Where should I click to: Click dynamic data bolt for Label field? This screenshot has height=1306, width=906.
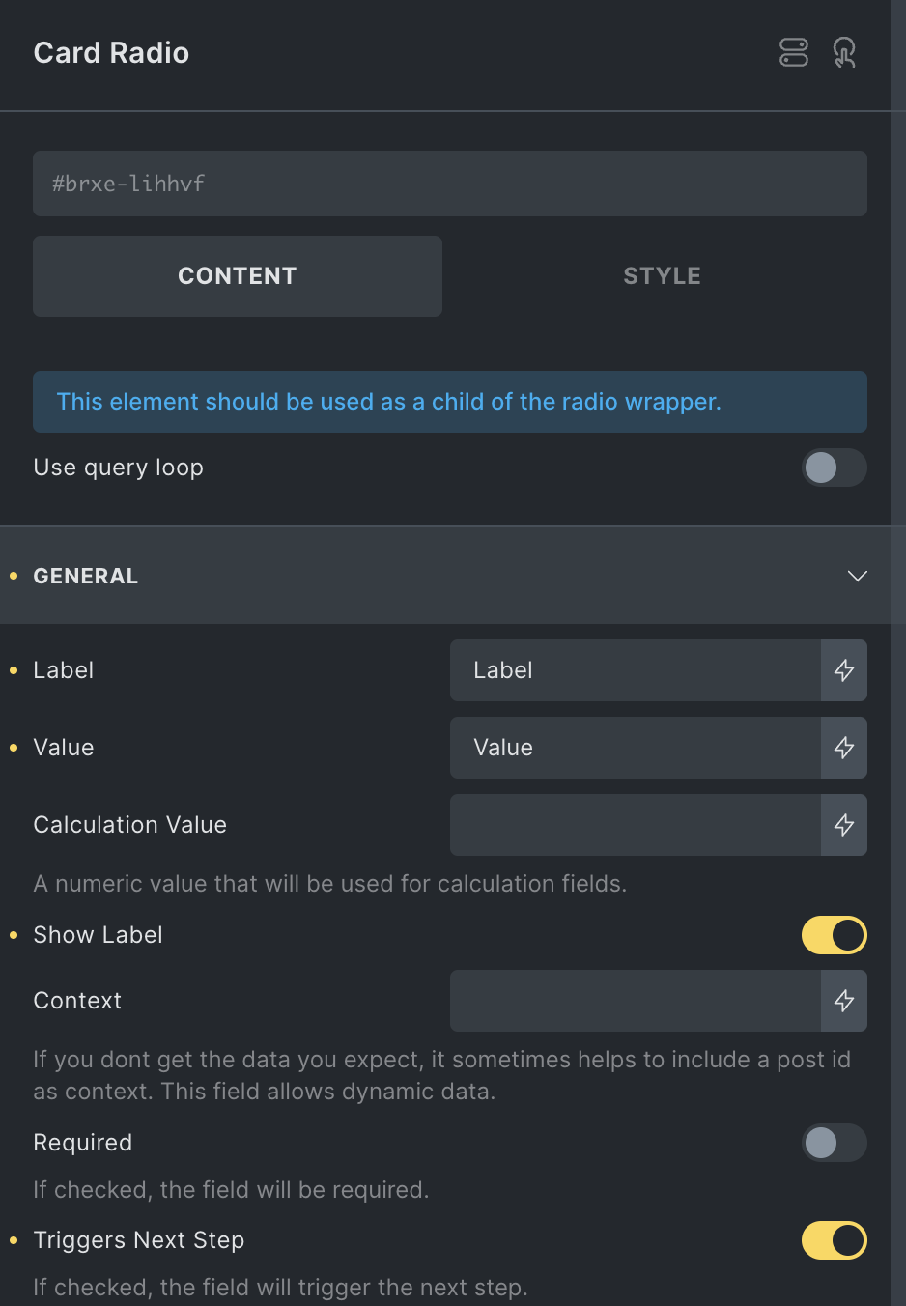point(844,670)
